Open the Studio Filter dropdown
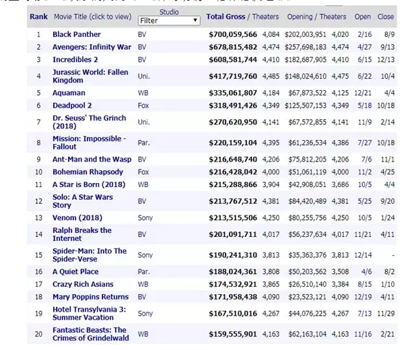 (x=169, y=21)
